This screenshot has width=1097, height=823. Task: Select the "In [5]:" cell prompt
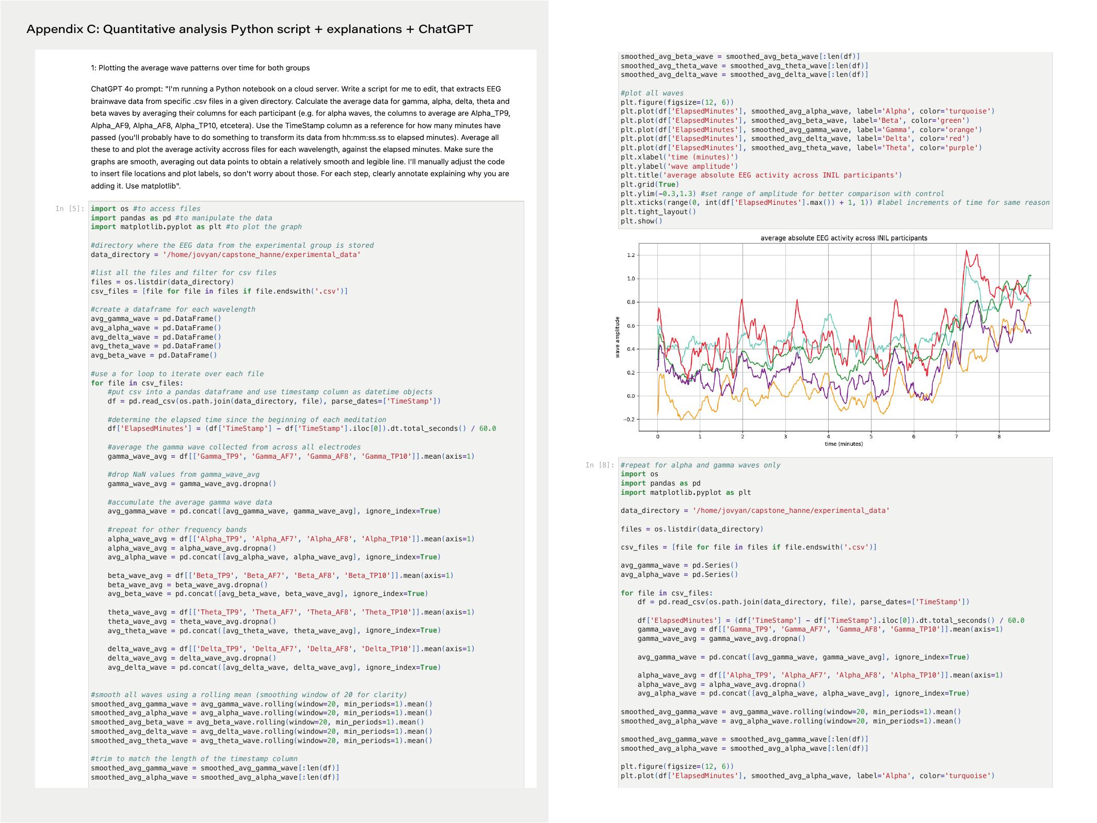(x=70, y=208)
